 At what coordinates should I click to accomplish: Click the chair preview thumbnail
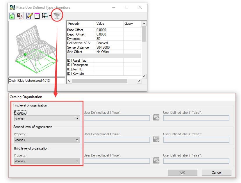click(37, 49)
